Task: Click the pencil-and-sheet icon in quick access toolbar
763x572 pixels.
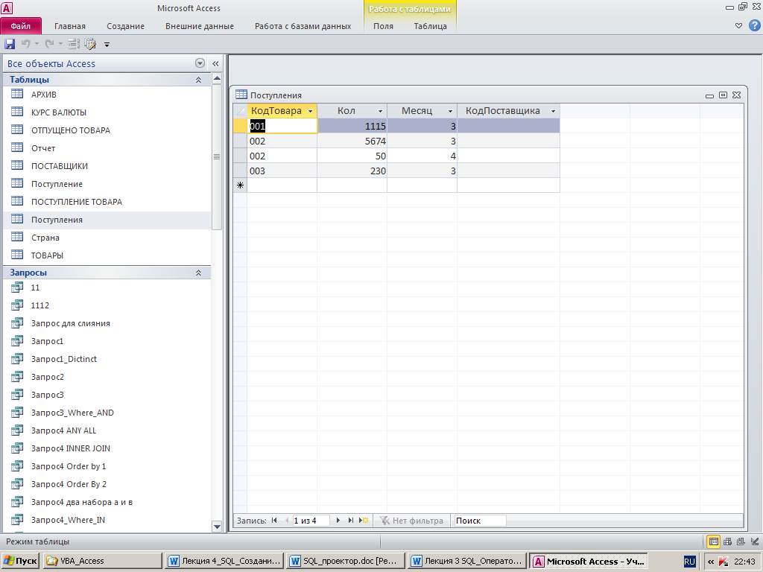Action: pos(90,44)
